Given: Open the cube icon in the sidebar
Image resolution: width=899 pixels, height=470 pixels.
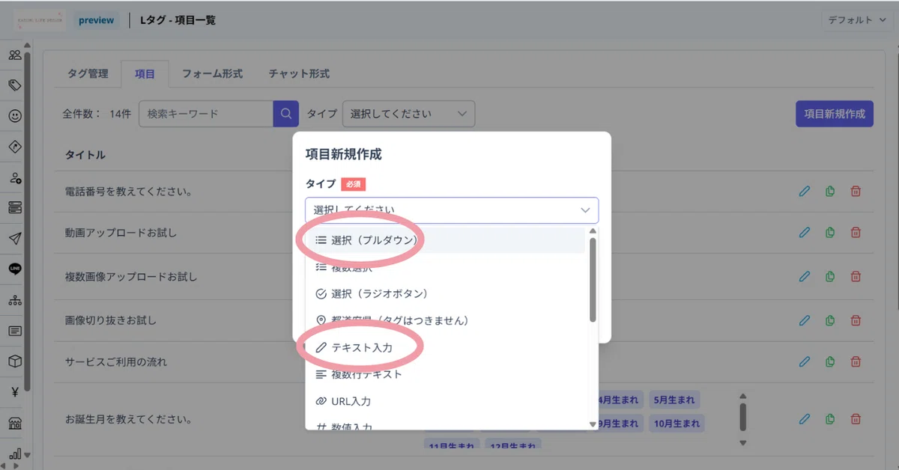Looking at the screenshot, I should click(15, 361).
